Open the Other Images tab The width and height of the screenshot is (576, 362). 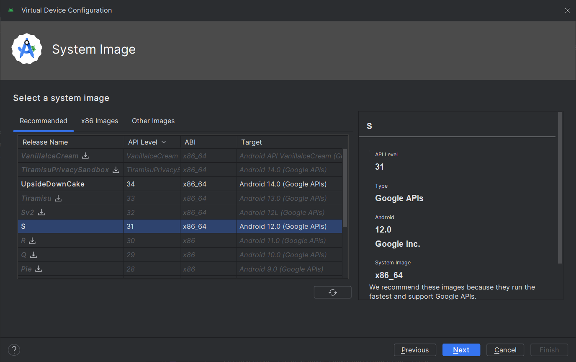pos(153,121)
